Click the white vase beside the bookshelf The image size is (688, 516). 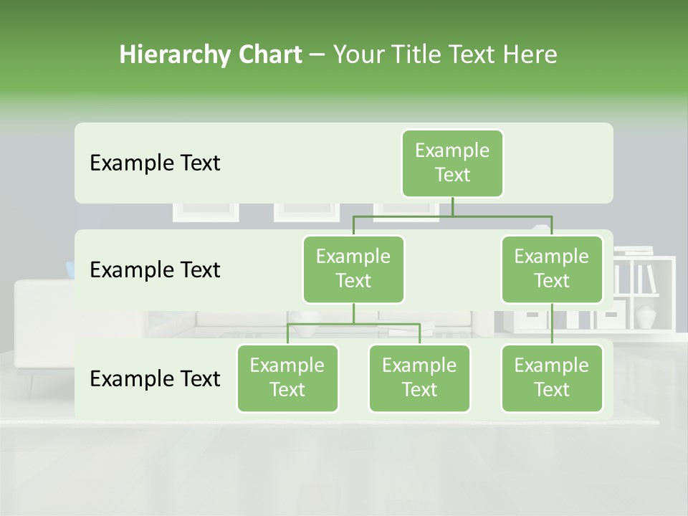point(646,318)
